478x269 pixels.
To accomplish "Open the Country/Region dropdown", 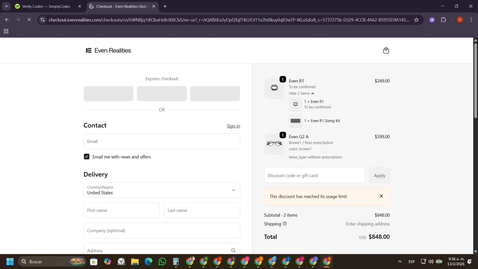I will click(162, 190).
